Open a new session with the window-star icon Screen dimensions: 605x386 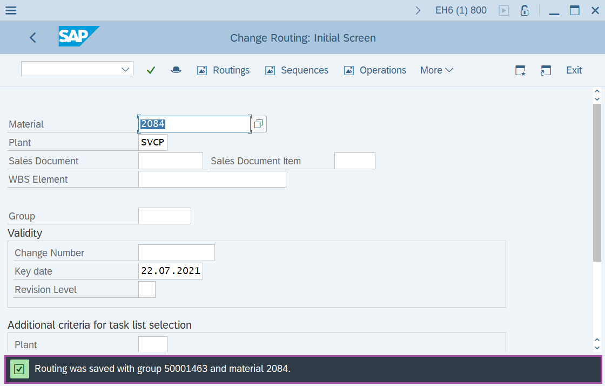click(520, 70)
